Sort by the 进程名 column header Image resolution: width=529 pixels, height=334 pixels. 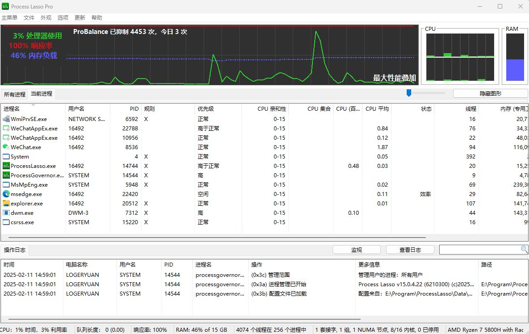pyautogui.click(x=33, y=109)
